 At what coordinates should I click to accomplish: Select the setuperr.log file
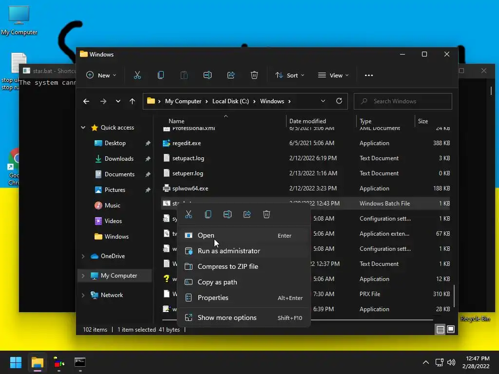tap(306, 173)
